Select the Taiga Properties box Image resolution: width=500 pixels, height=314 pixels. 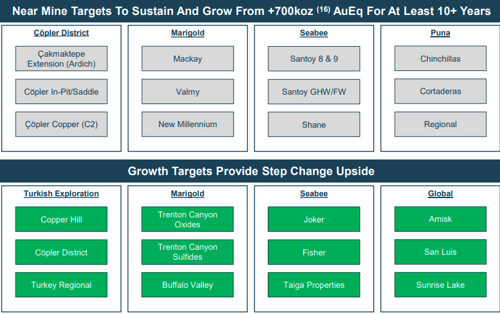314,285
